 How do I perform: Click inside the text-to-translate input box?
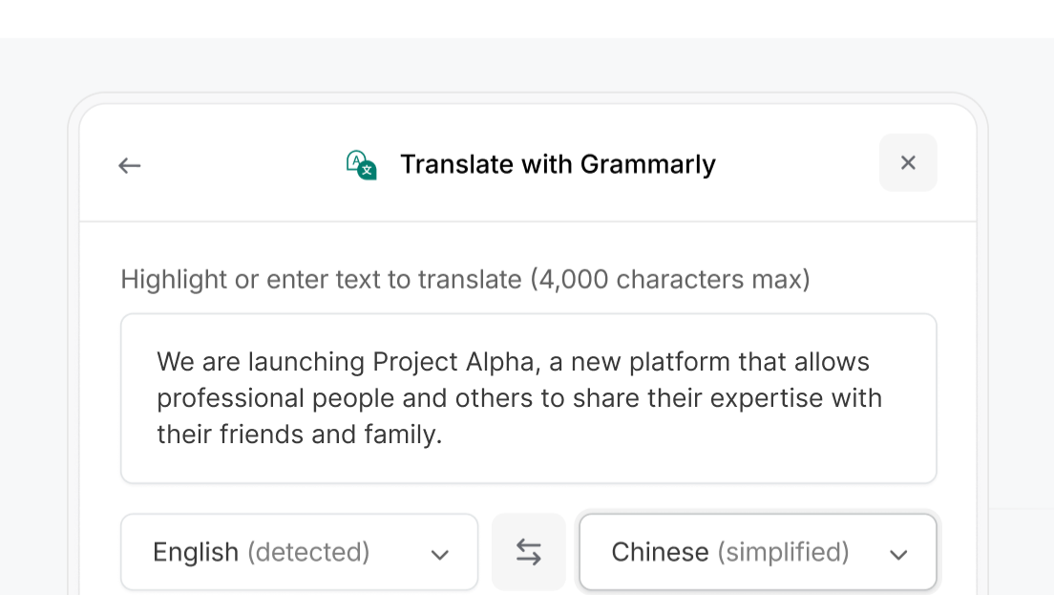click(528, 398)
